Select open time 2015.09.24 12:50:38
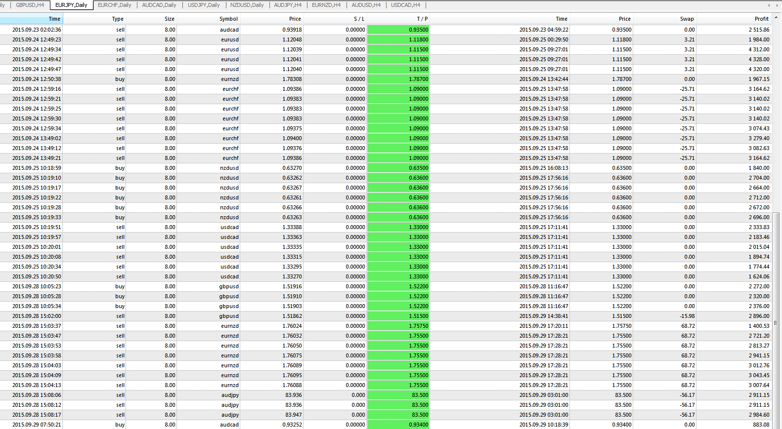The image size is (782, 429). (37, 79)
